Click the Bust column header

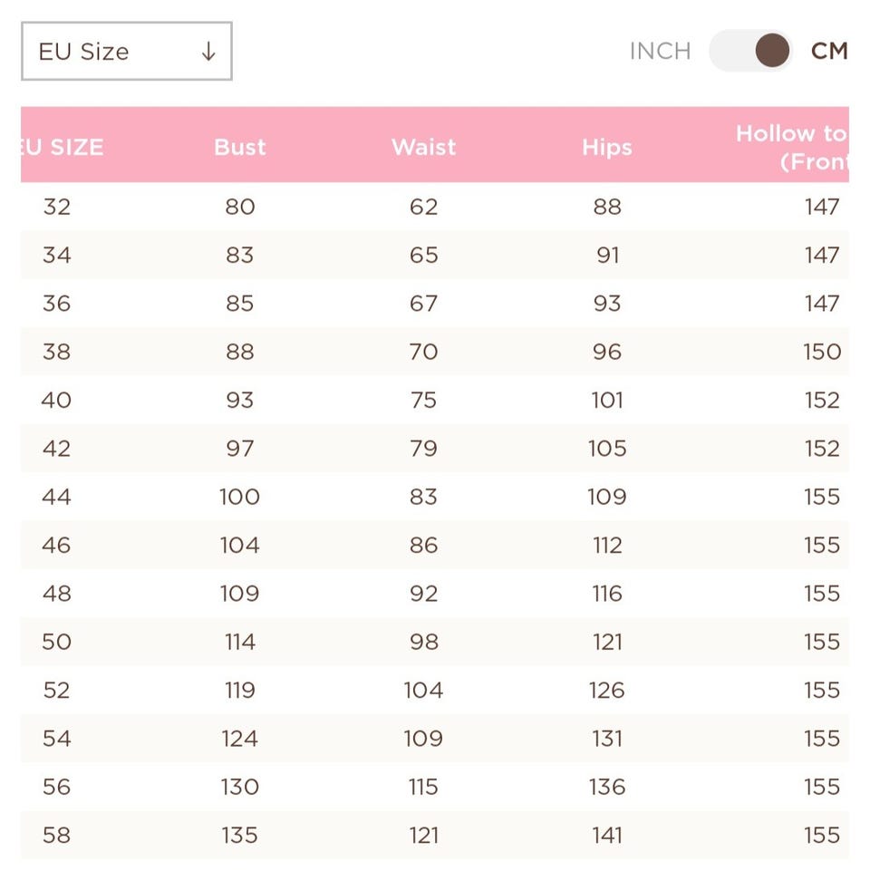click(240, 147)
